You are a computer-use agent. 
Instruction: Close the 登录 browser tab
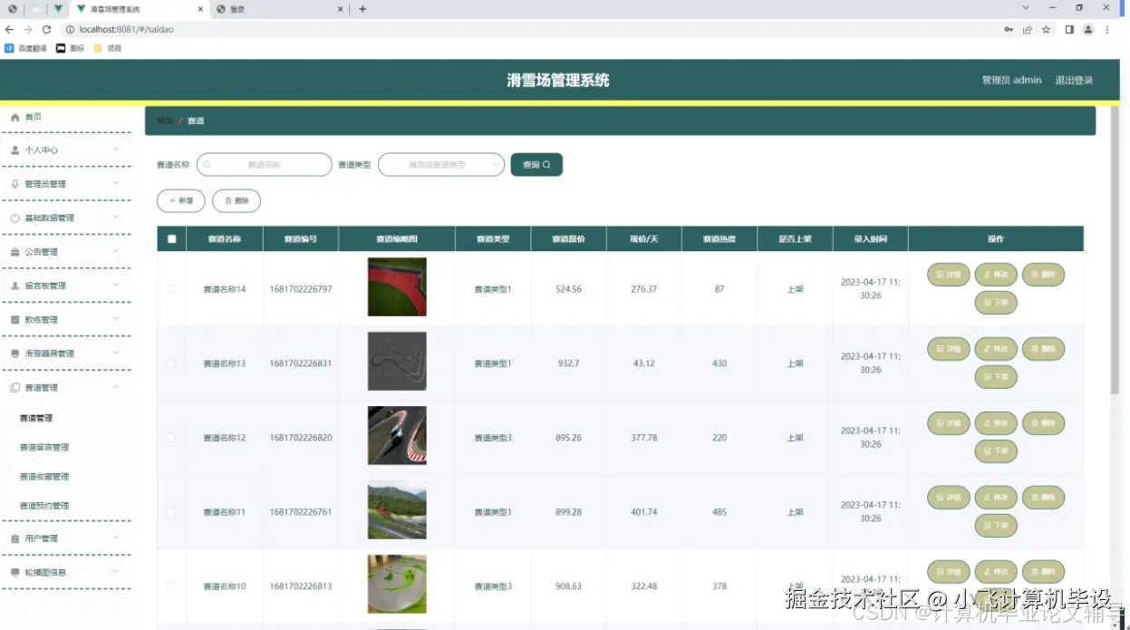[x=341, y=9]
